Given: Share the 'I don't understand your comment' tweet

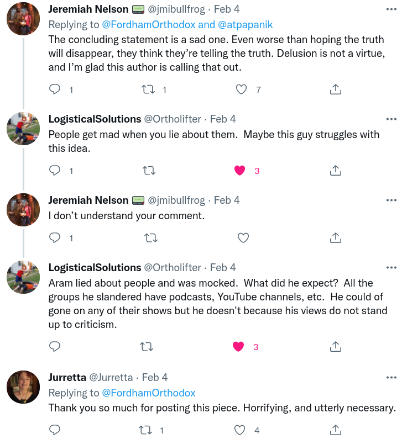Looking at the screenshot, I should (336, 237).
